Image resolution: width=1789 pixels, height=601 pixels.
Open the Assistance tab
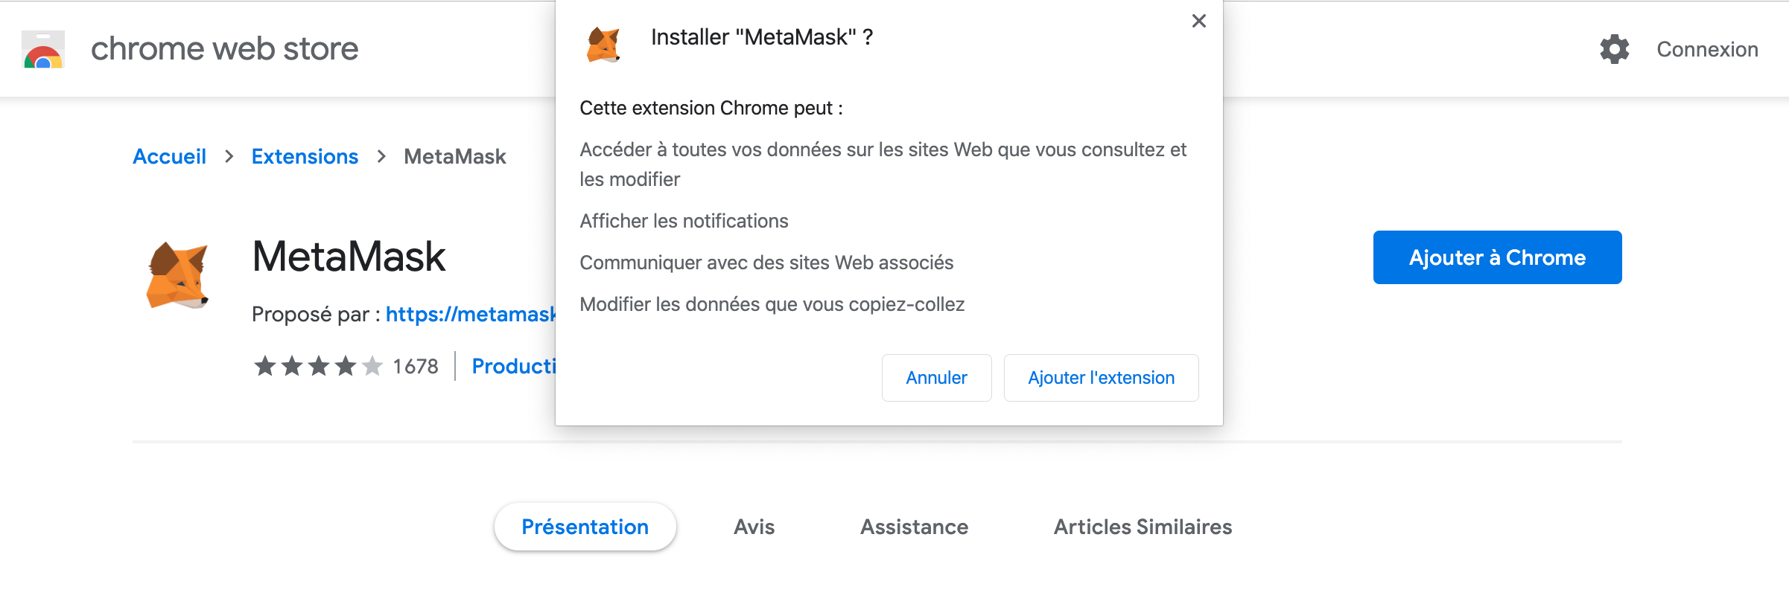click(x=914, y=527)
